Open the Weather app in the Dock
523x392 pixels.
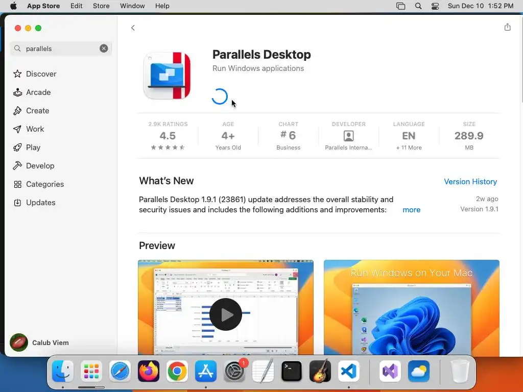(x=419, y=371)
